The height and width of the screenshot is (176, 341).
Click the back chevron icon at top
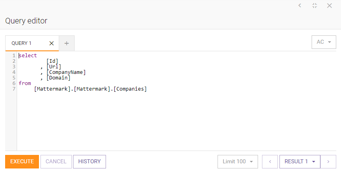click(300, 6)
